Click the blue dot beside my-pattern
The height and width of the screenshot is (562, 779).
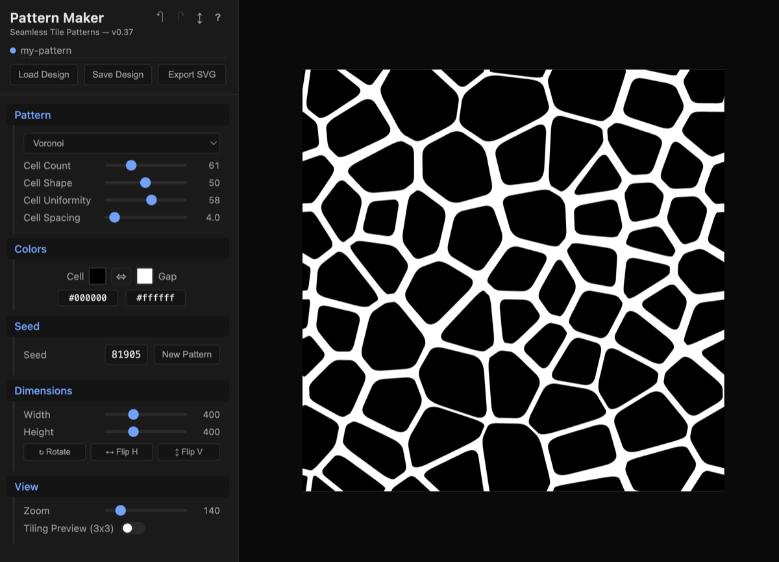(x=13, y=51)
